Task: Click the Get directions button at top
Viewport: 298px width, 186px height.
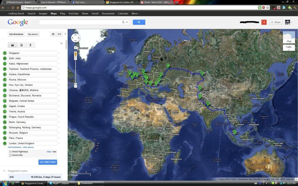Action: 16,34
